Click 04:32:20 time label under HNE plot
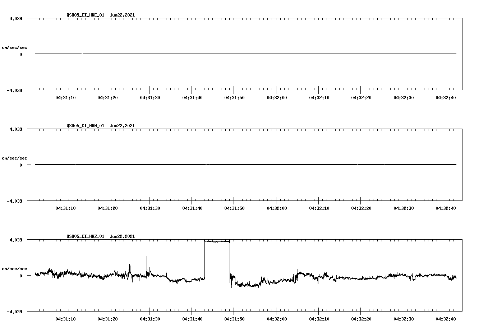Image resolution: width=488 pixels, height=332 pixels. pos(361,97)
